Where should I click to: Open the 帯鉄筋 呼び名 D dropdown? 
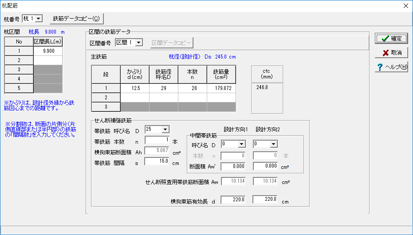[x=165, y=129]
